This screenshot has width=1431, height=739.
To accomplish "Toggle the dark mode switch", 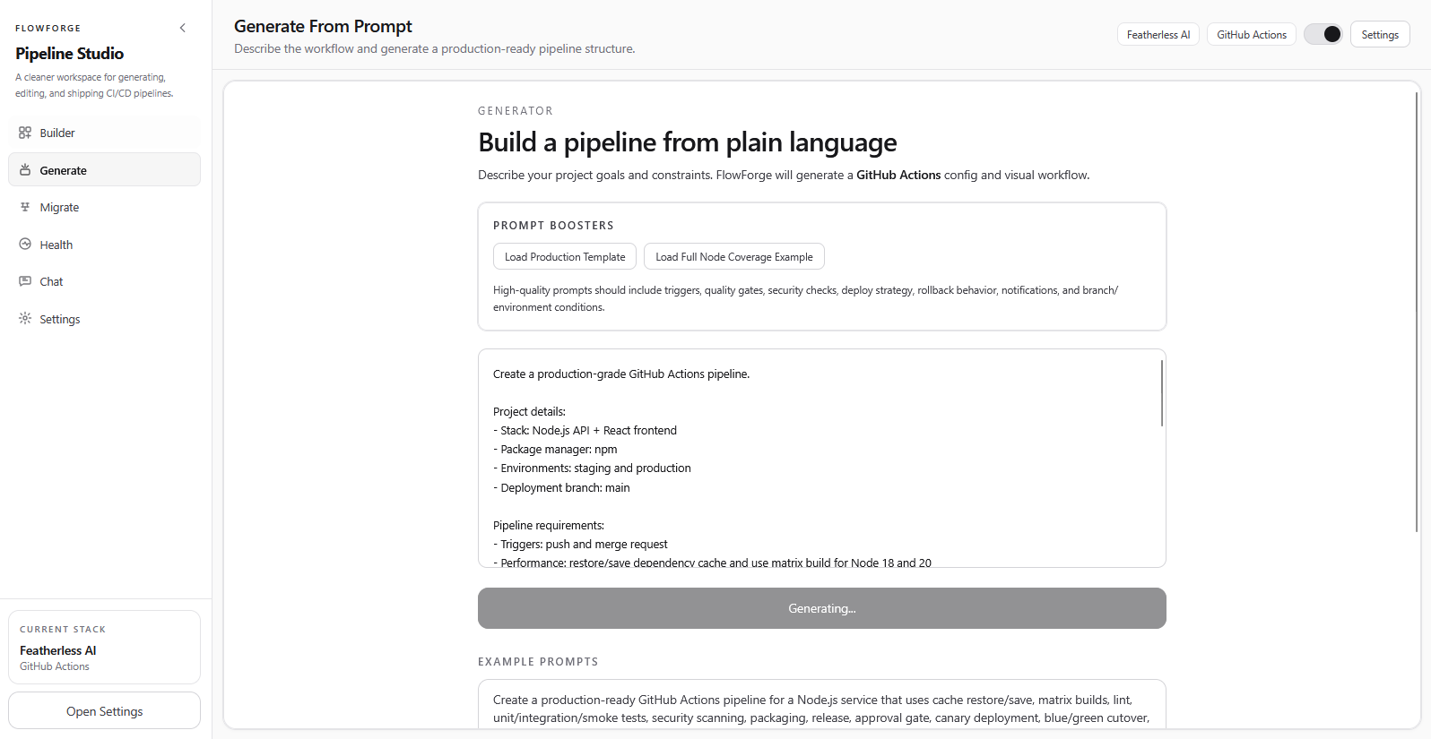I will [1323, 34].
